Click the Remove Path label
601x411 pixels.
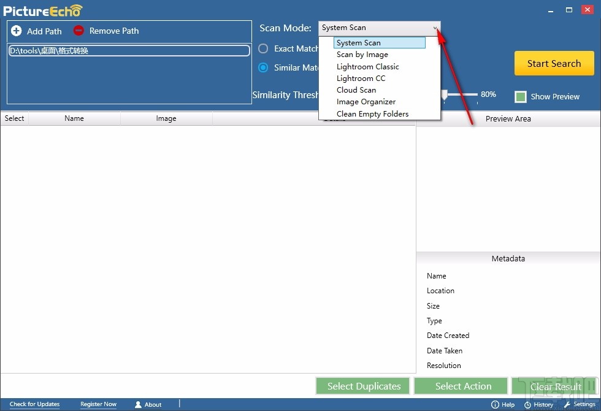[x=114, y=31]
